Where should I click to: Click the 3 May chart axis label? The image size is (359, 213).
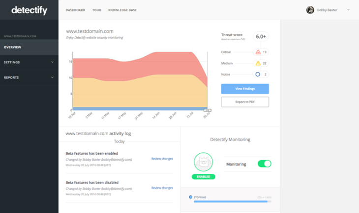coord(89,115)
